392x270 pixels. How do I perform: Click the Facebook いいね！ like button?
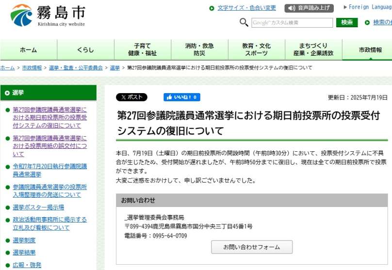click(x=182, y=97)
